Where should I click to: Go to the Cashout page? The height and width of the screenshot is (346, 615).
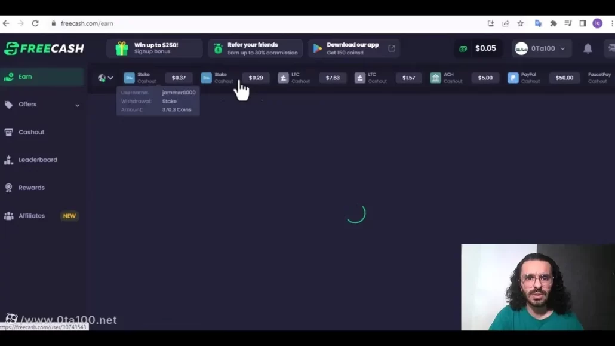pyautogui.click(x=31, y=132)
